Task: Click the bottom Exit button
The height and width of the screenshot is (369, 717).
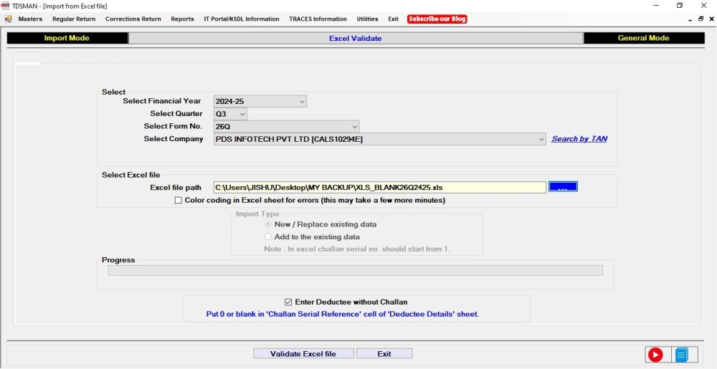Action: pyautogui.click(x=384, y=354)
